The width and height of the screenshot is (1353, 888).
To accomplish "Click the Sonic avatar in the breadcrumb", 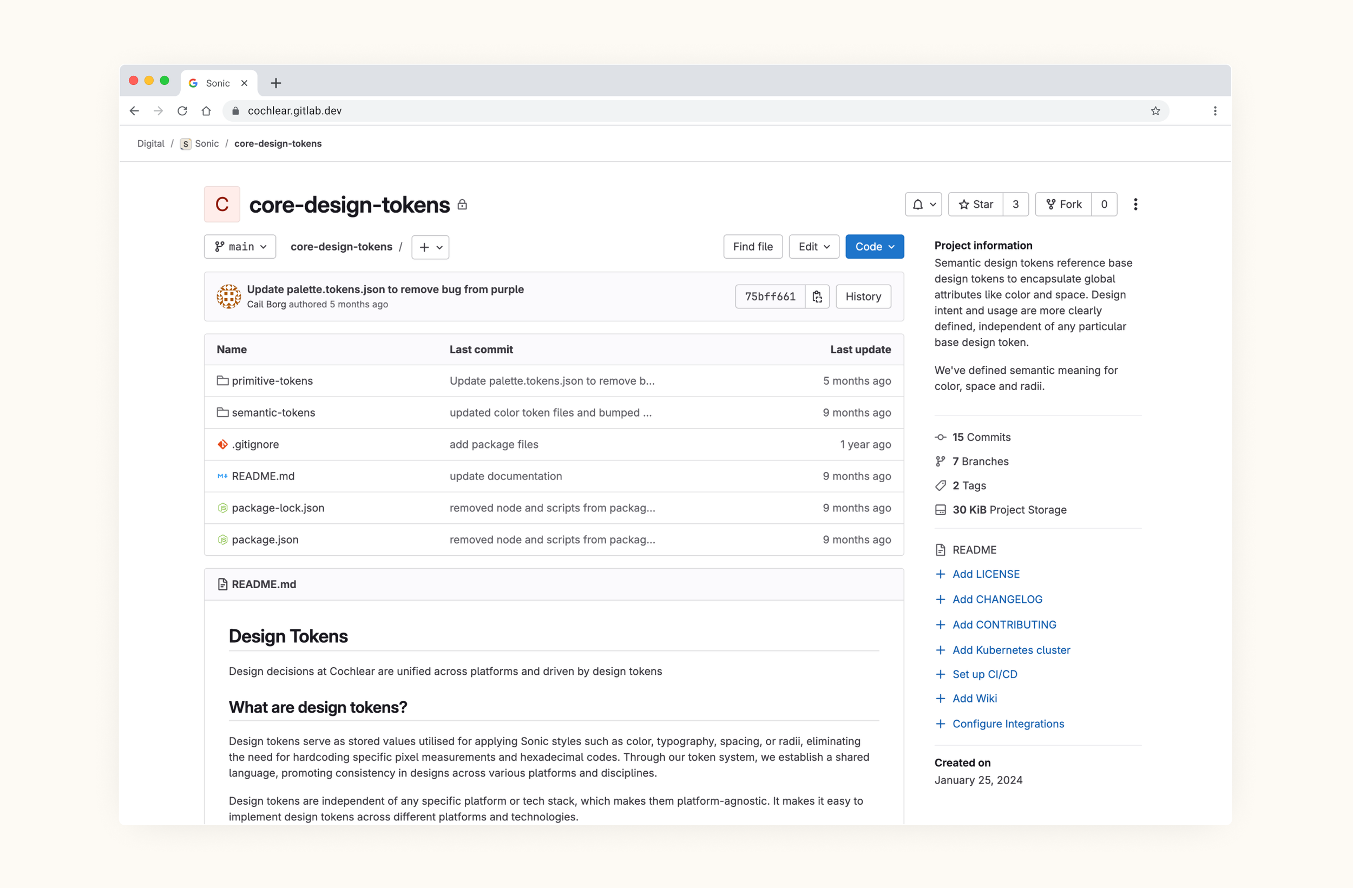I will [x=185, y=144].
